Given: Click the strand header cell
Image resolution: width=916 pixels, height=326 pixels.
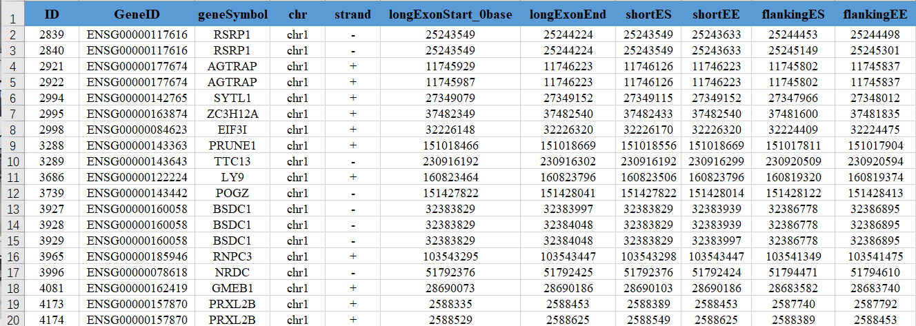Looking at the screenshot, I should [352, 14].
